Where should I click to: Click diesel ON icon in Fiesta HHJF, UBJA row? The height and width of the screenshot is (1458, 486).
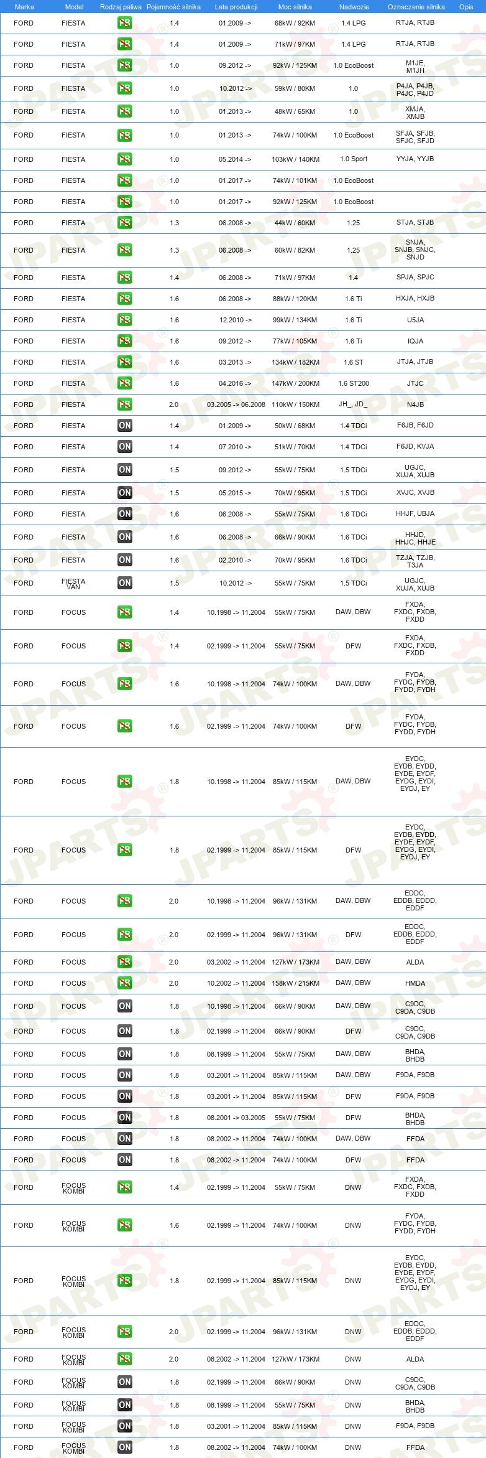point(125,514)
